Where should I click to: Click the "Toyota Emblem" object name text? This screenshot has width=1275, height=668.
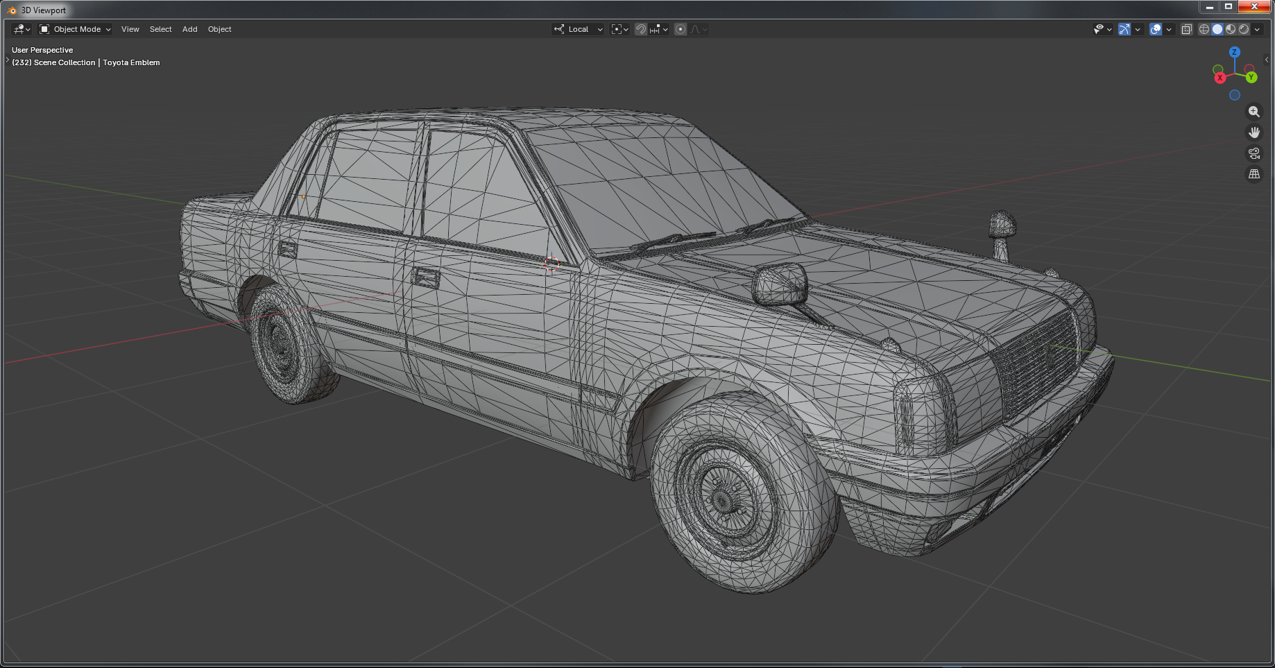coord(131,62)
